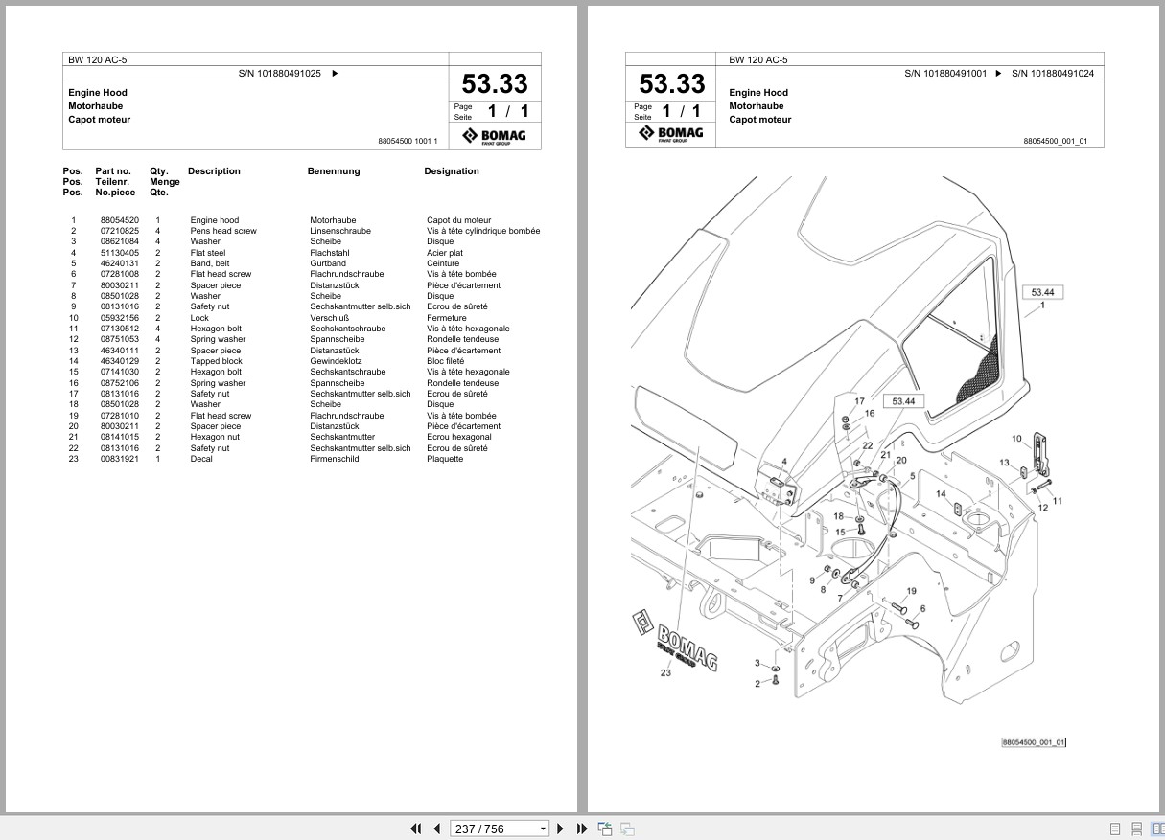Go to the previous page
The image size is (1165, 840).
[436, 829]
